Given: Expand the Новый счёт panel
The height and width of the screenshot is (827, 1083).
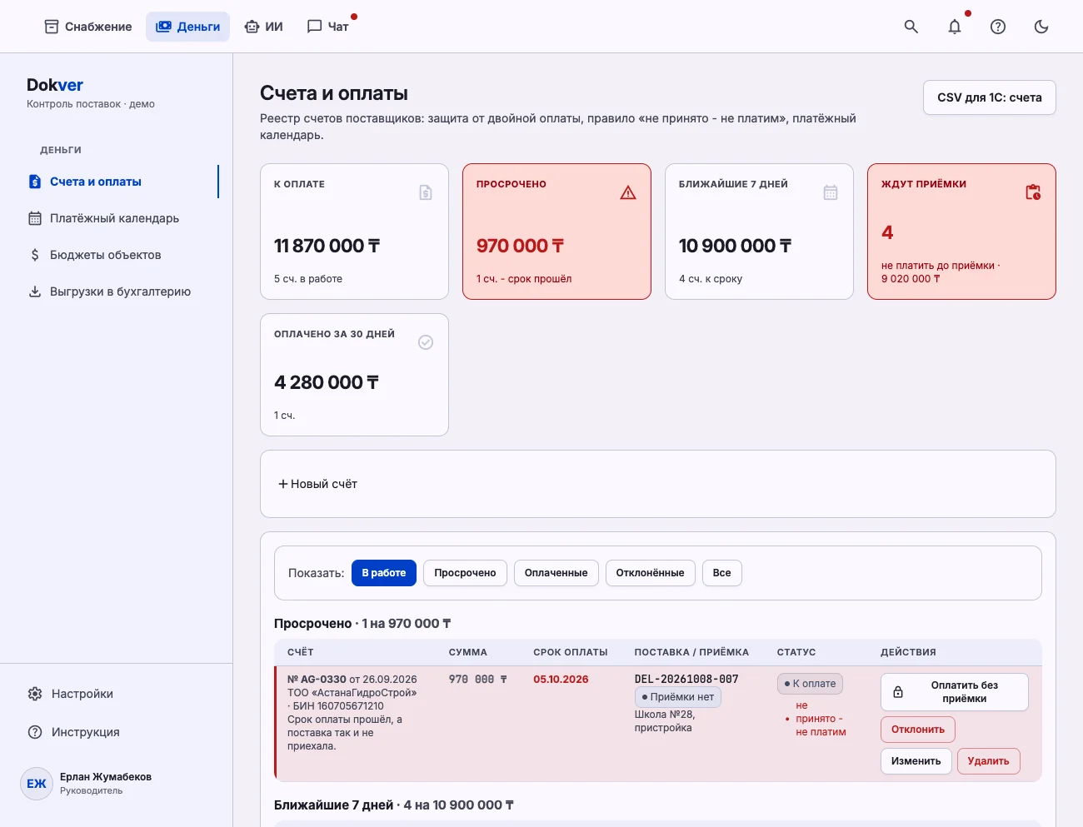Looking at the screenshot, I should click(317, 484).
